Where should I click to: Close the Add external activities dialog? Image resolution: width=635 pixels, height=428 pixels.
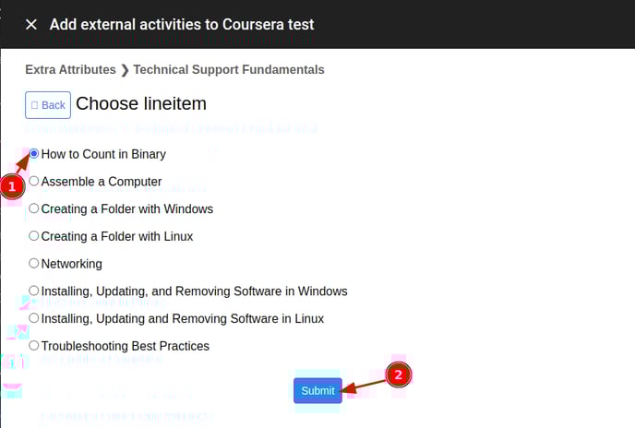tap(31, 24)
